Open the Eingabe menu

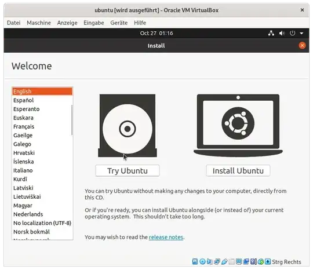(x=94, y=23)
